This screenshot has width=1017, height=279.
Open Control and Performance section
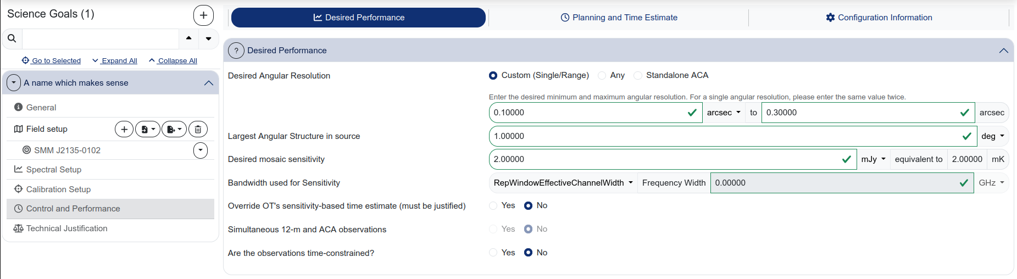tap(110, 209)
